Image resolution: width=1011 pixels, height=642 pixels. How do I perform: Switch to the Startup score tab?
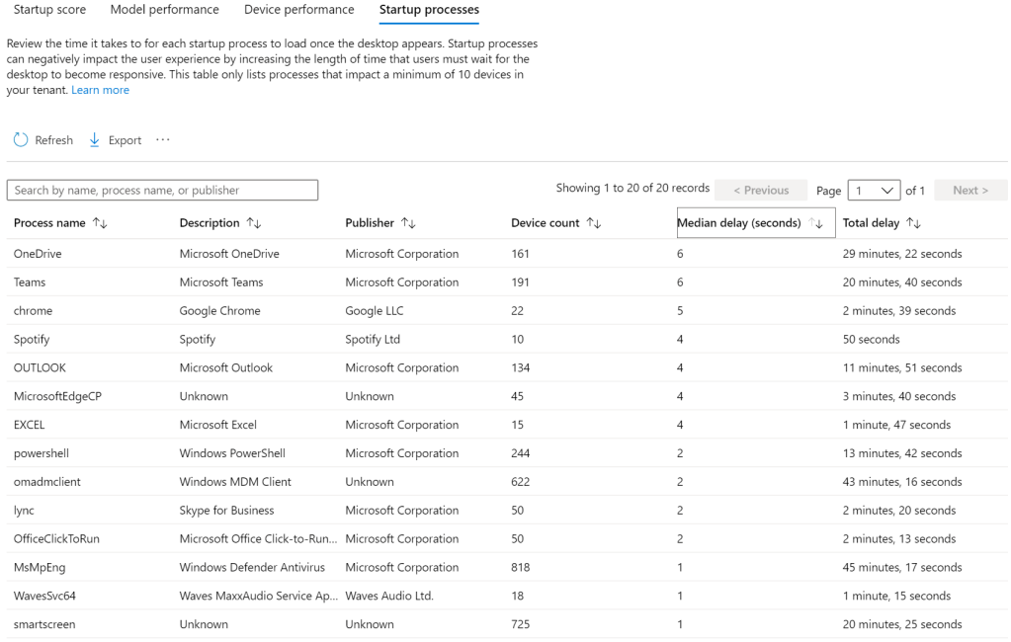click(49, 10)
